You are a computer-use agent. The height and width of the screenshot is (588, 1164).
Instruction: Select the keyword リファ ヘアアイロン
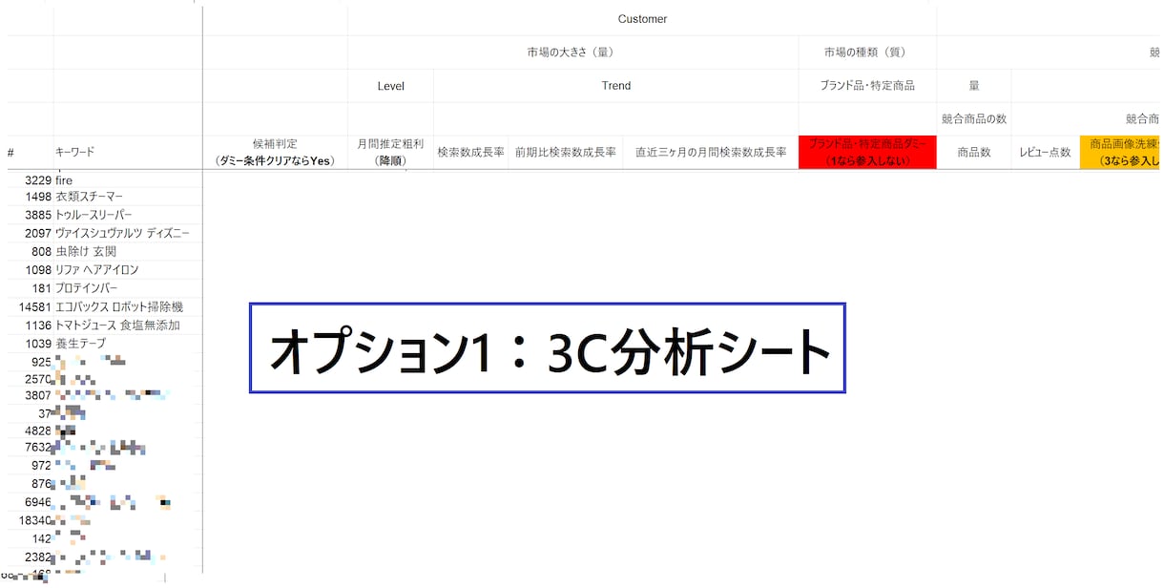128,270
